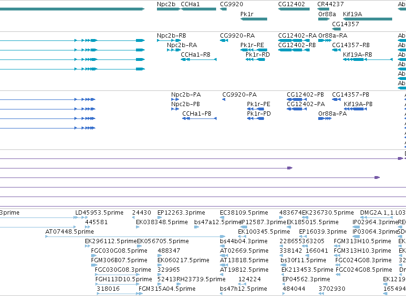Click feature labeled 488347

(x=168, y=251)
